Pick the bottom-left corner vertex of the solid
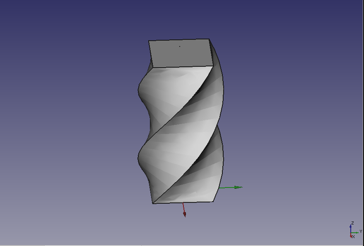Screen dimensions: 364x246 coord(153,203)
